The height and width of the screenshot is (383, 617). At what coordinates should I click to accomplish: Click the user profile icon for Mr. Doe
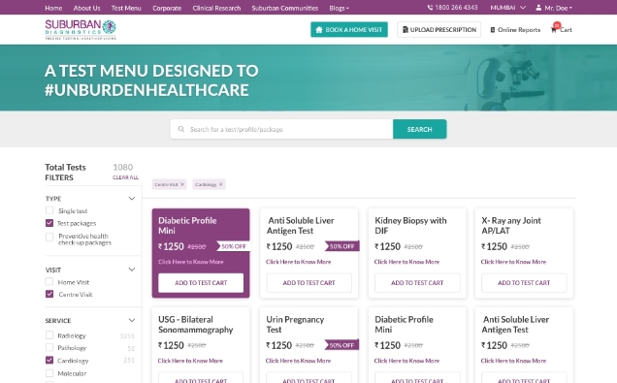point(538,8)
